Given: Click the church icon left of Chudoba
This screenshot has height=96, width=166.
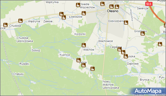Looking at the screenshot, I should (x=5, y=25).
